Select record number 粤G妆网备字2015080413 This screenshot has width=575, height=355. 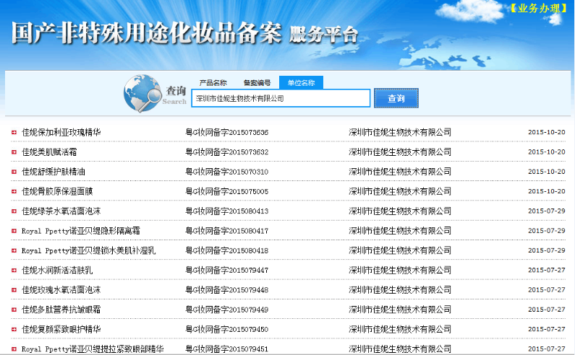coord(227,211)
